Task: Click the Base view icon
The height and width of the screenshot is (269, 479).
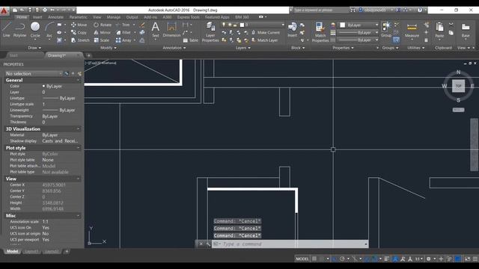Action: pos(466,30)
